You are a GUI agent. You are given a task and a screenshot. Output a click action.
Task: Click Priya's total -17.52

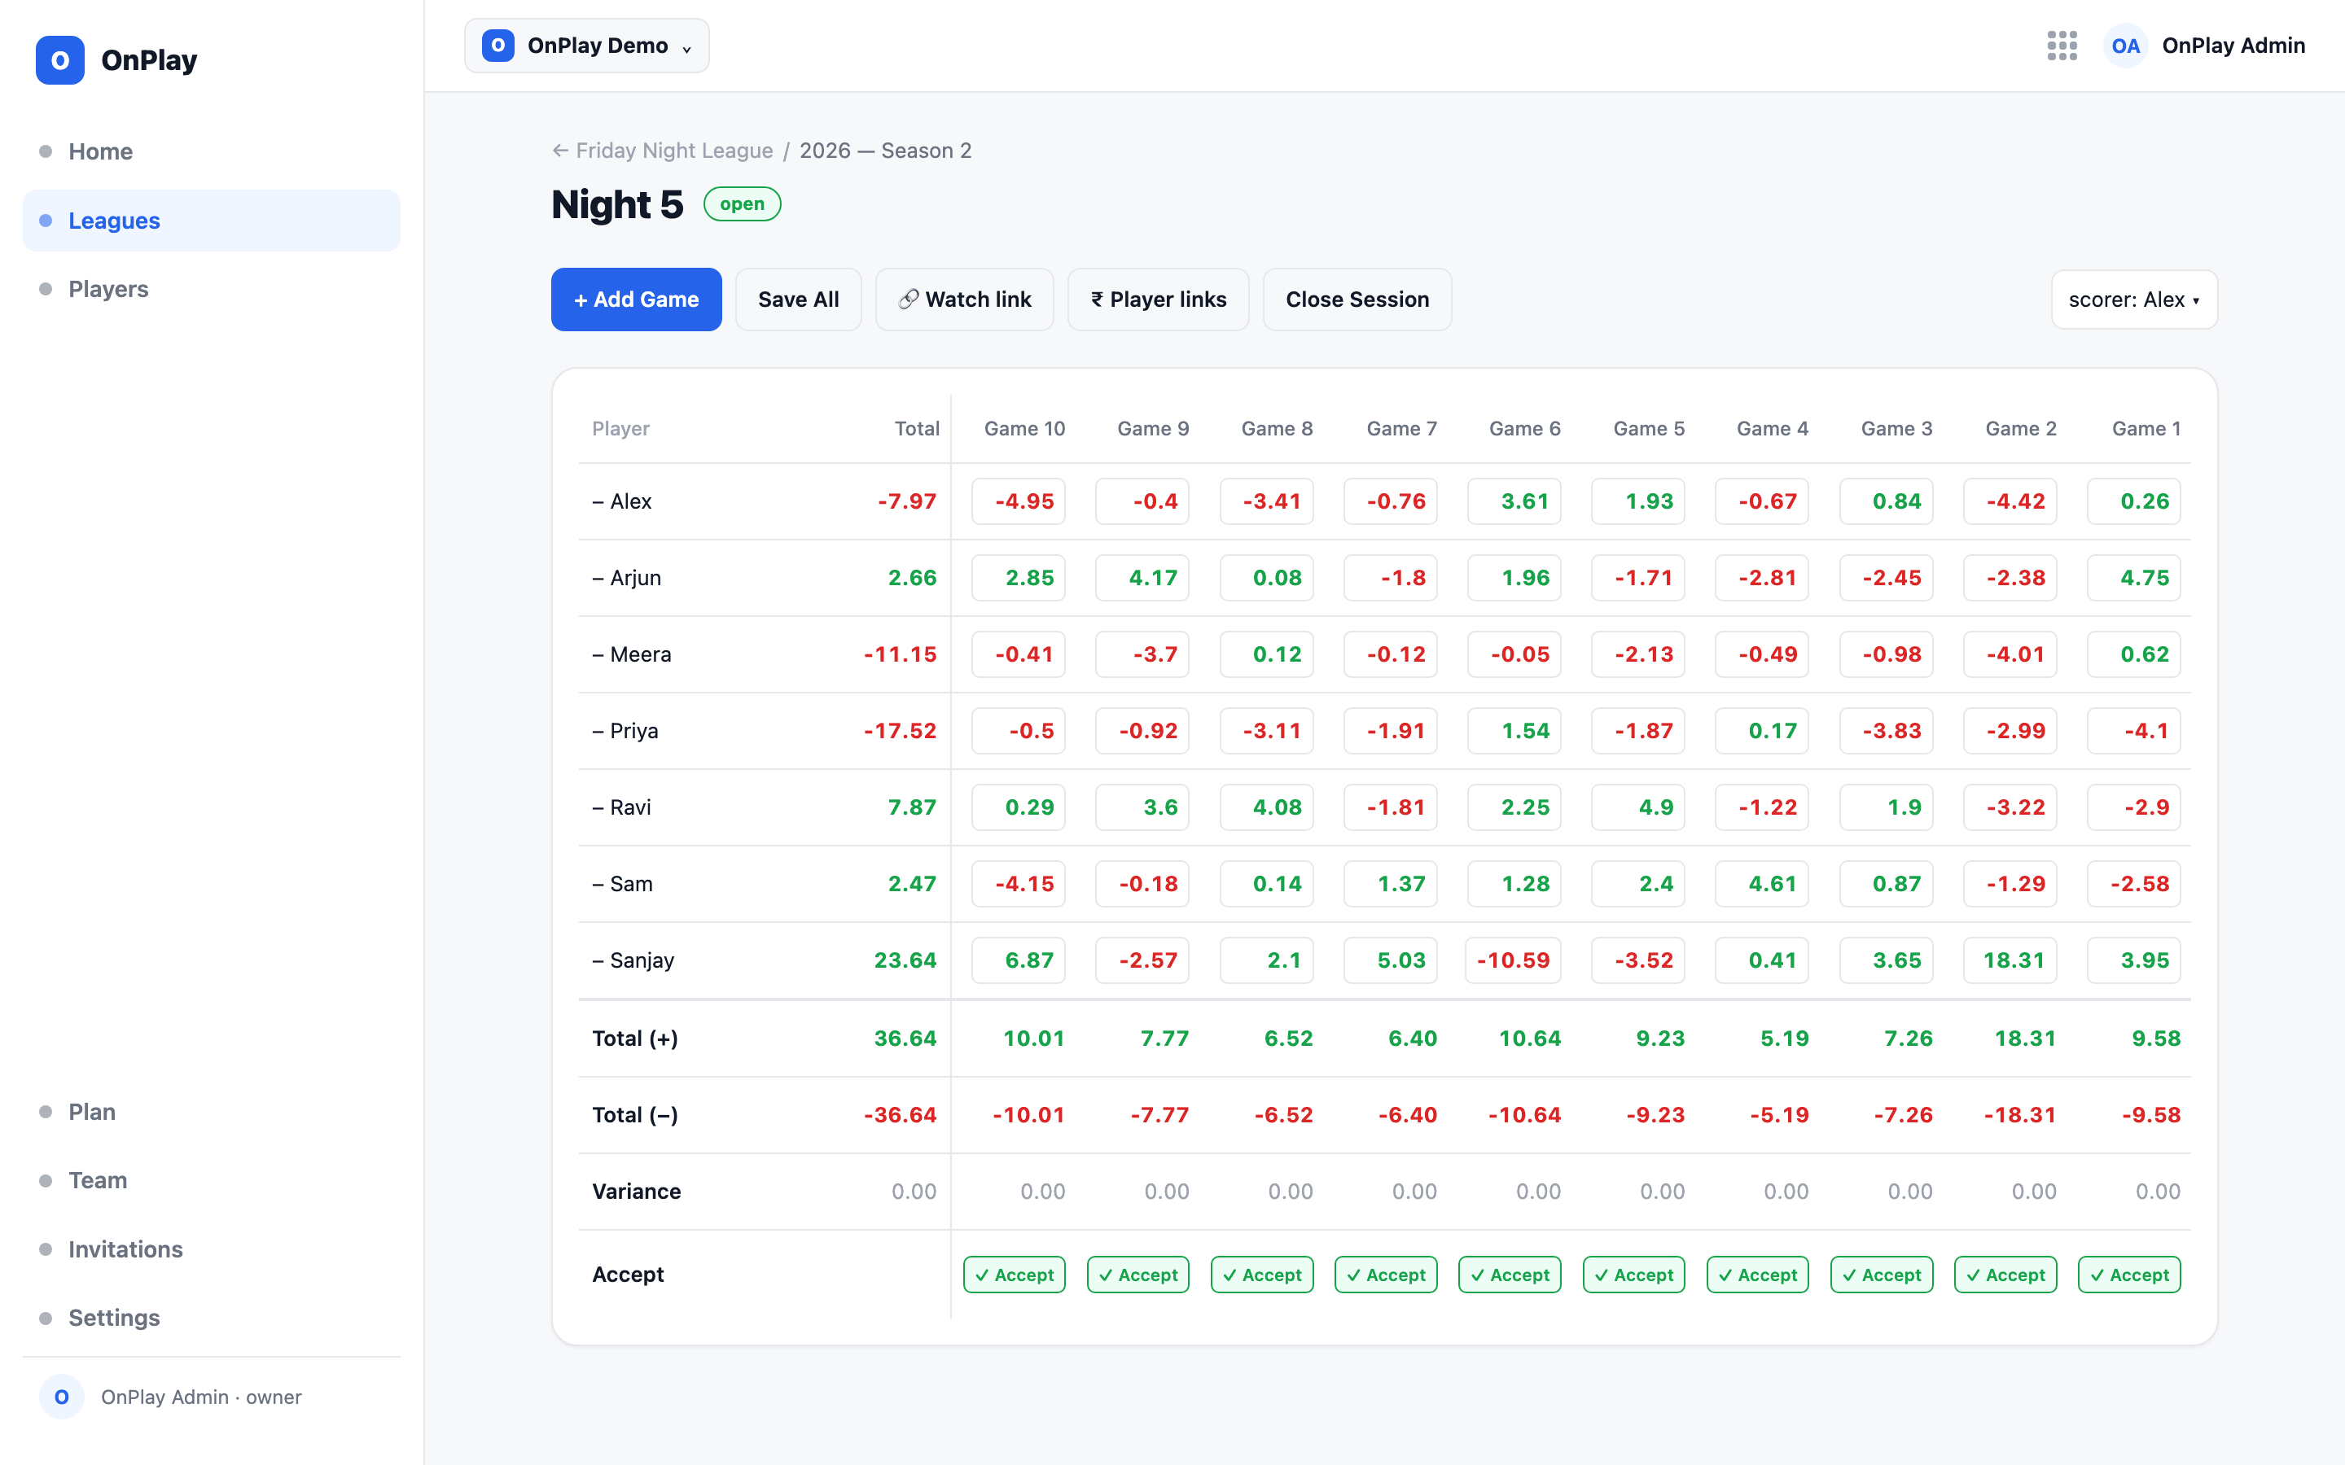[901, 731]
